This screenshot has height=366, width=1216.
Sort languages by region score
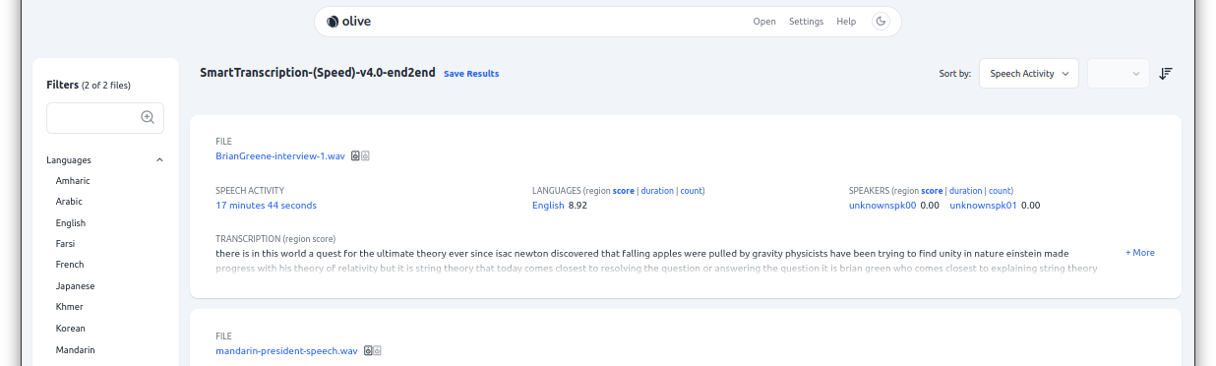click(x=624, y=191)
